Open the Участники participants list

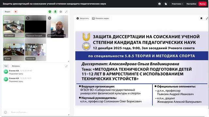coord(177,4)
